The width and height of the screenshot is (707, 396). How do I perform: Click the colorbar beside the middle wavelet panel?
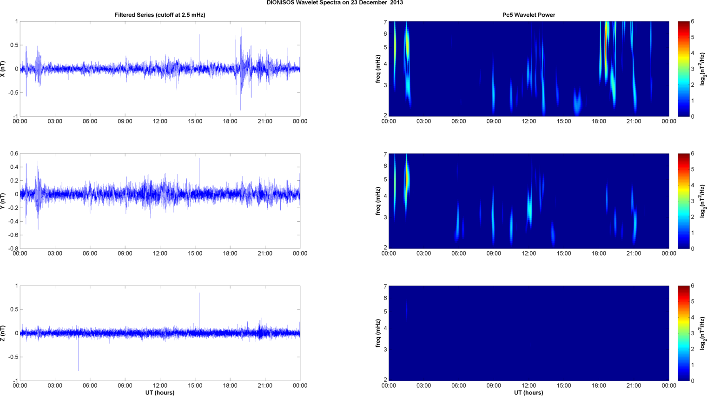683,201
